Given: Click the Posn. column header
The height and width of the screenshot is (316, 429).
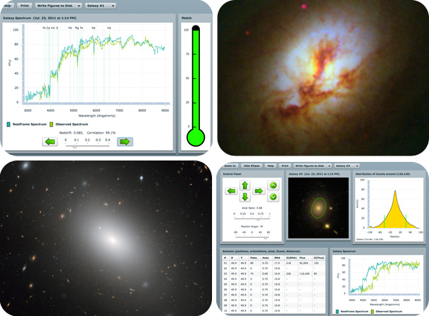Looking at the screenshot, I should point(254,258).
